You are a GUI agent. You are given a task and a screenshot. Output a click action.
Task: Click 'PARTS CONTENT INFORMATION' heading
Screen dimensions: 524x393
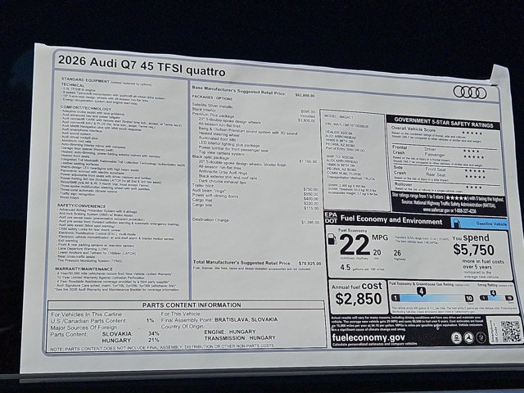[192, 305]
